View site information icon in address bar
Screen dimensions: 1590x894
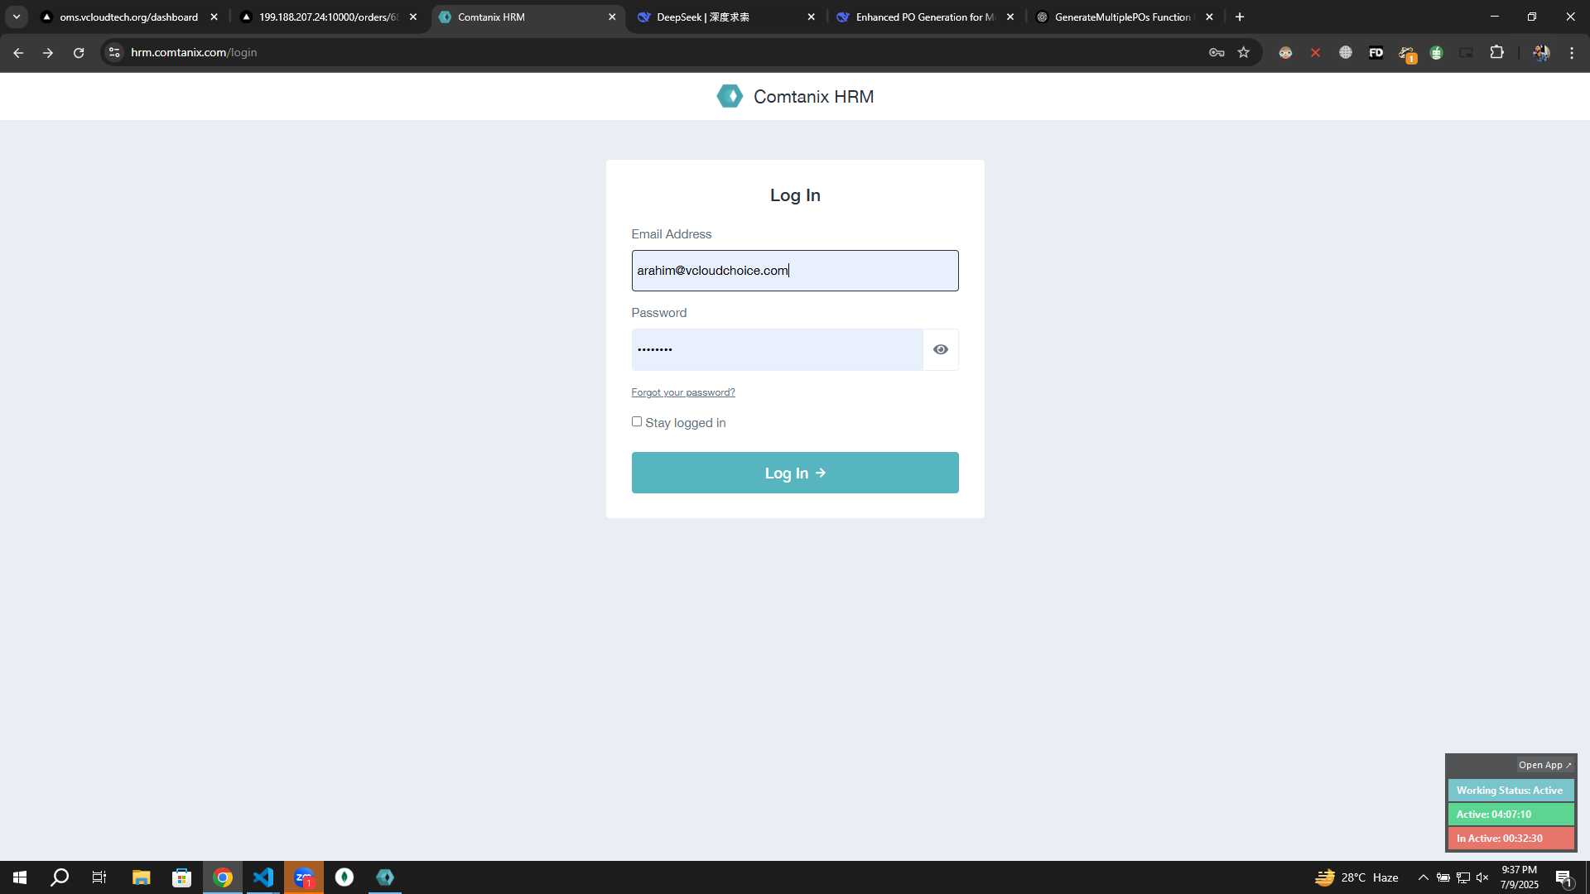coord(115,52)
